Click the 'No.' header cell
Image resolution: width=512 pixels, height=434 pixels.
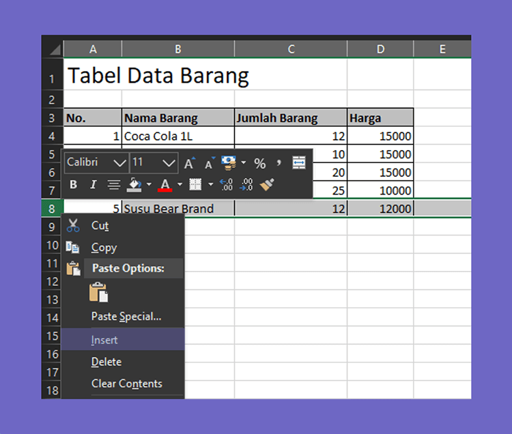point(93,117)
